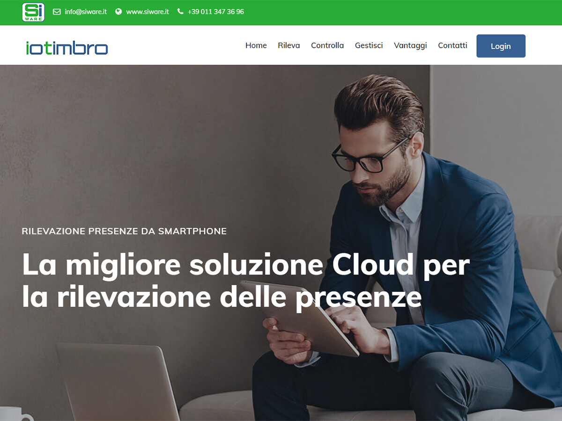Click the envelope email icon
This screenshot has width=562, height=421.
57,12
